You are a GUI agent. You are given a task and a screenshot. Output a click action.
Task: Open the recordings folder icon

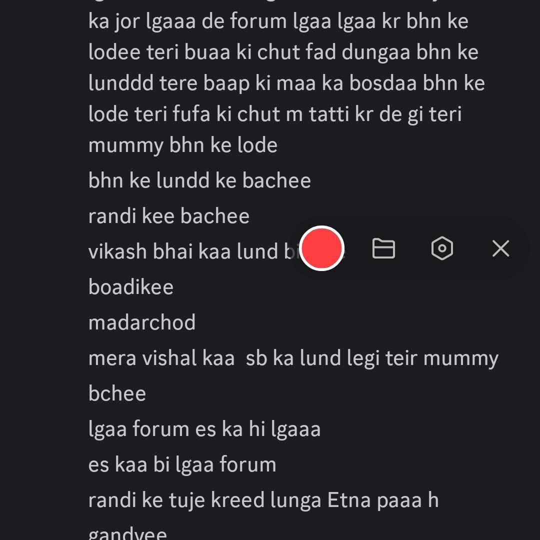tap(383, 248)
